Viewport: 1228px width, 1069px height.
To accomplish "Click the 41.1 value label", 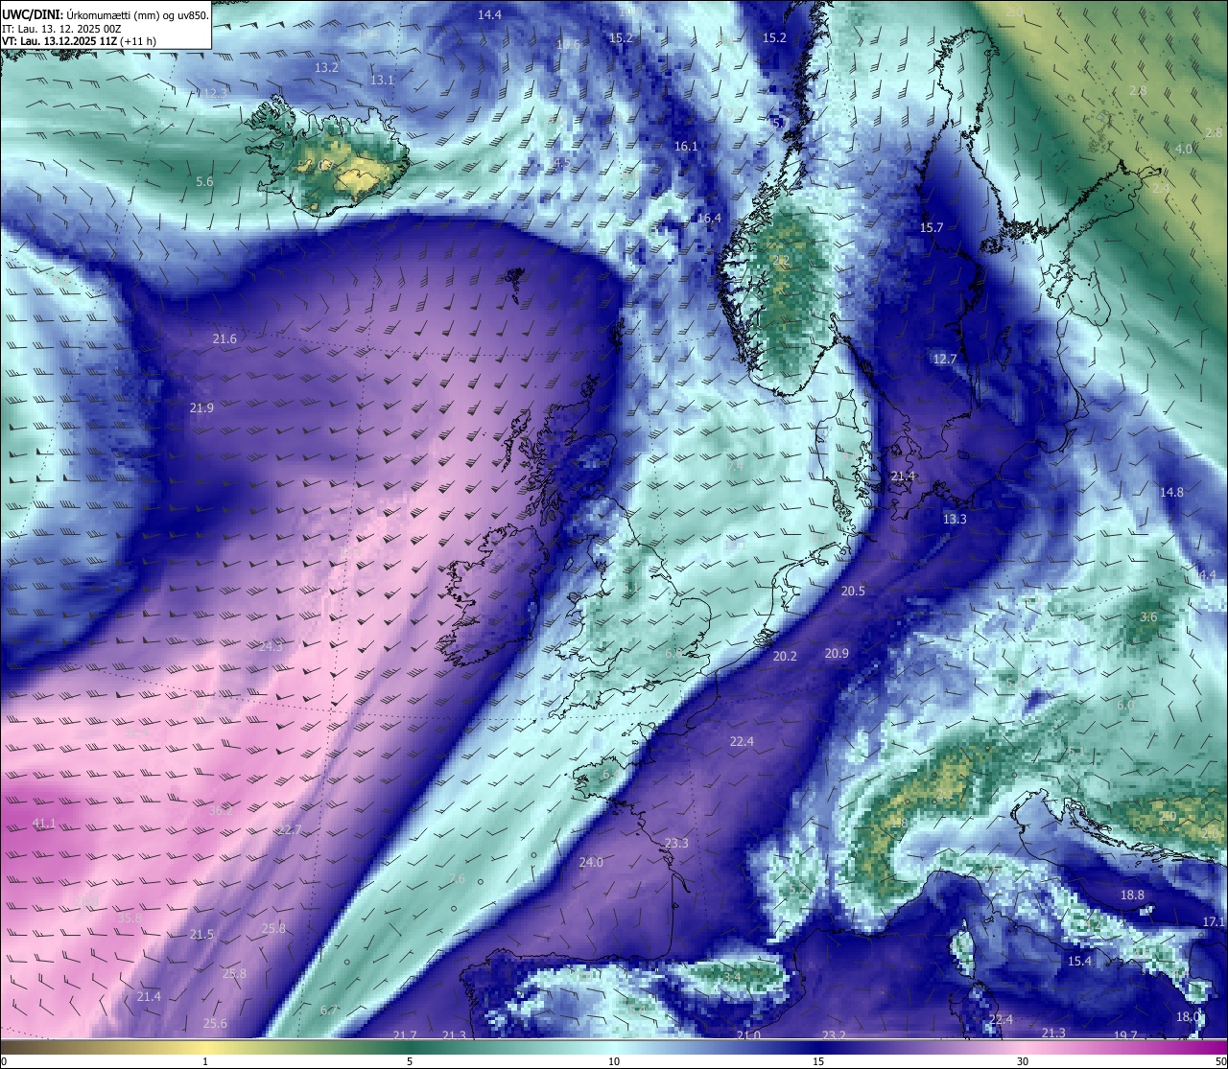I will pyautogui.click(x=44, y=823).
